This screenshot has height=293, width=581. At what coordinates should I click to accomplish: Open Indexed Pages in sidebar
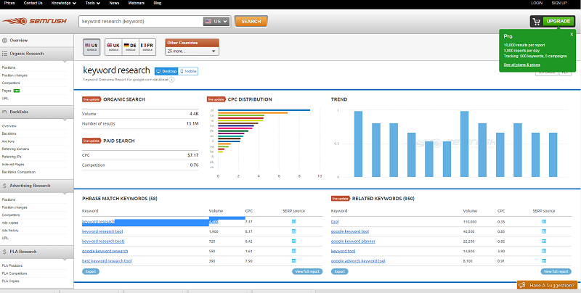tap(13, 164)
